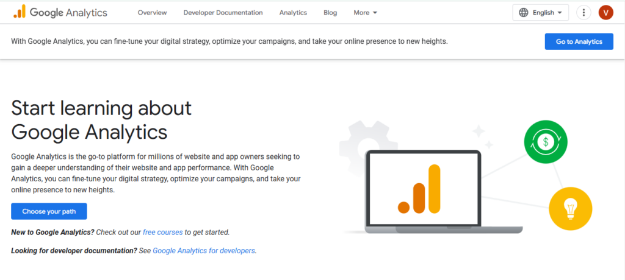Click the yellow lightbulb icon

(571, 208)
